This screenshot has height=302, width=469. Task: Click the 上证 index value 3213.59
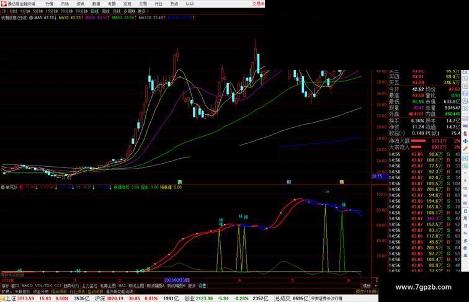(25, 298)
